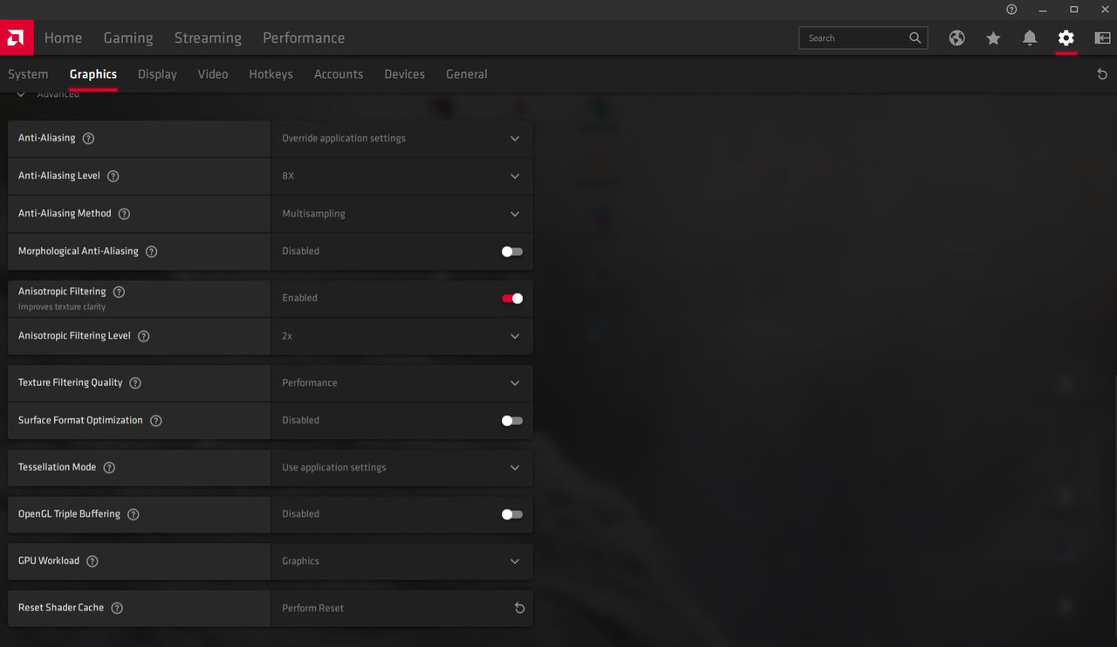Show help for Anti-Aliasing Method

tap(124, 213)
